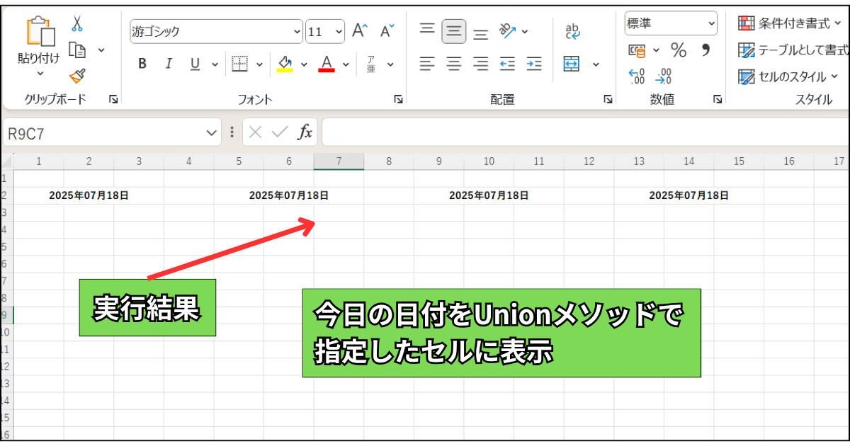This screenshot has width=850, height=446.
Task: Open the Paste options arrow below 貼り付け
Action: pyautogui.click(x=40, y=74)
